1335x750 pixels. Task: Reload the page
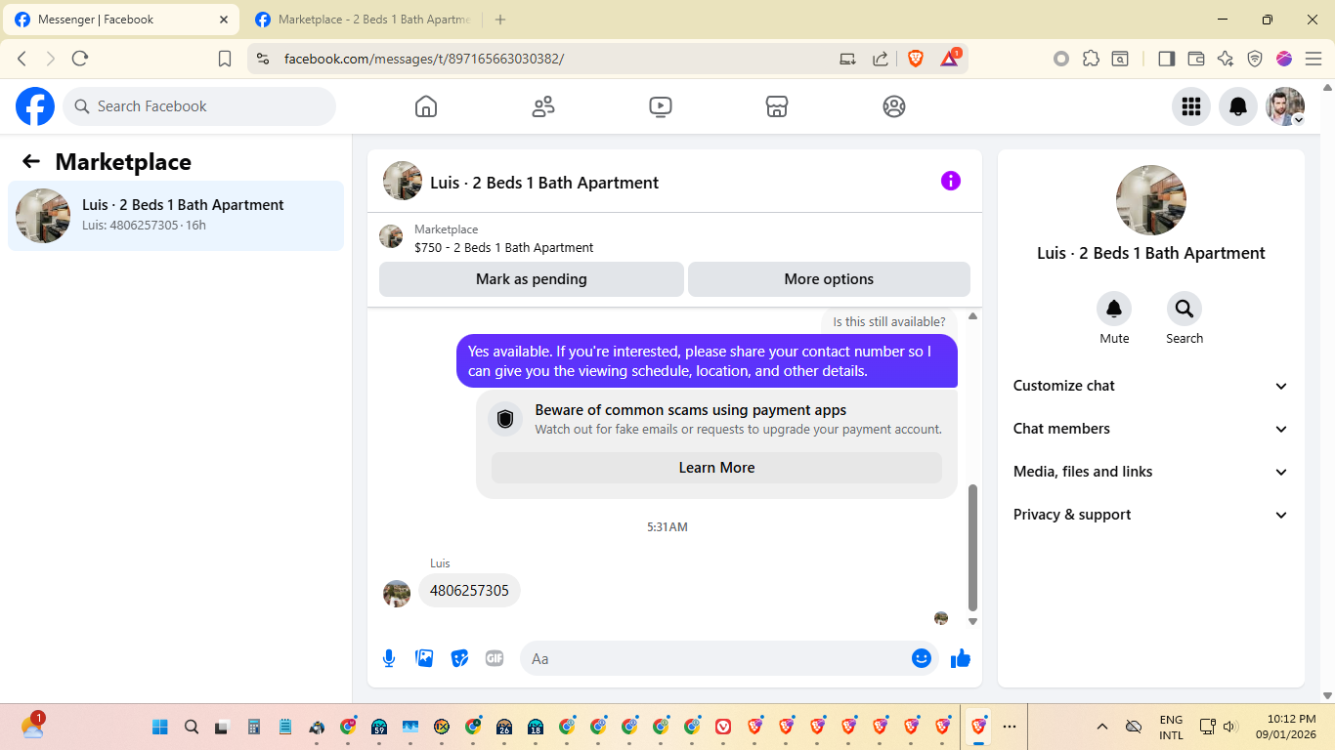click(x=80, y=59)
